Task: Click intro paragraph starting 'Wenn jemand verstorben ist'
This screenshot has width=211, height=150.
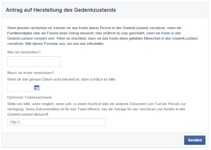Action: (x=102, y=36)
